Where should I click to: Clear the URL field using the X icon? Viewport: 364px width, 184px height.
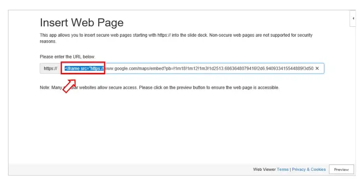click(x=317, y=68)
